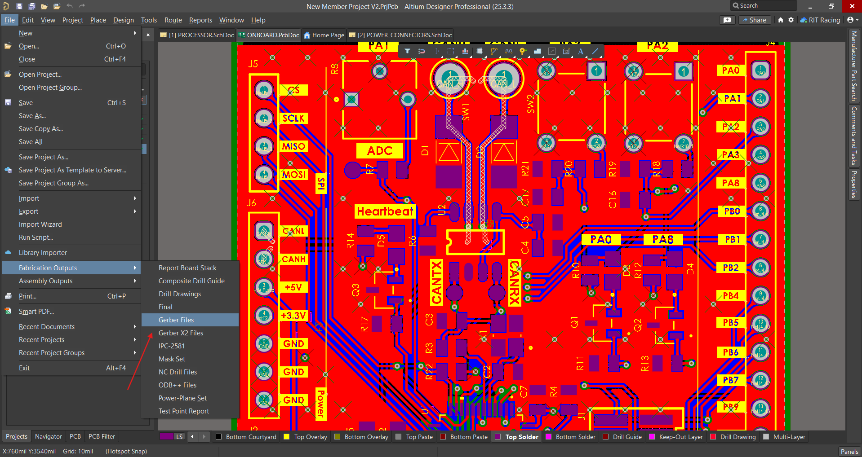Click the Place Via icon
The image size is (862, 457).
coord(523,51)
